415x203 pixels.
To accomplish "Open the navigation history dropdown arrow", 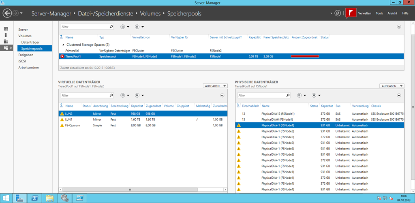I will (21, 13).
